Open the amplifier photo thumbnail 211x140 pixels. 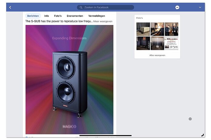[143, 29]
